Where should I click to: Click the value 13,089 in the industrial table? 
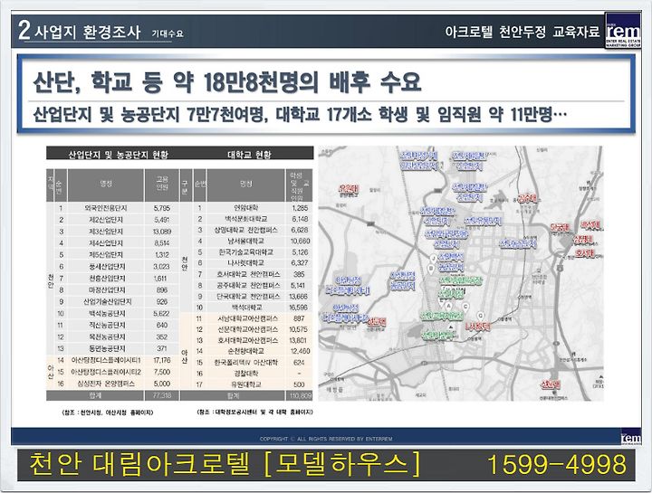(x=162, y=232)
